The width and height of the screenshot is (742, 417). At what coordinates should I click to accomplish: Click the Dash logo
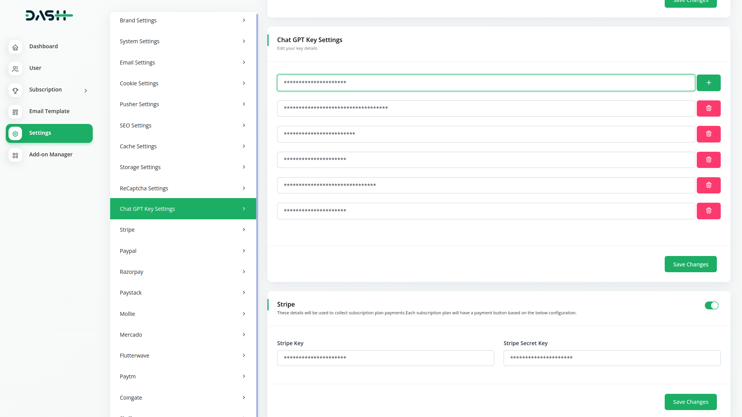coord(49,15)
